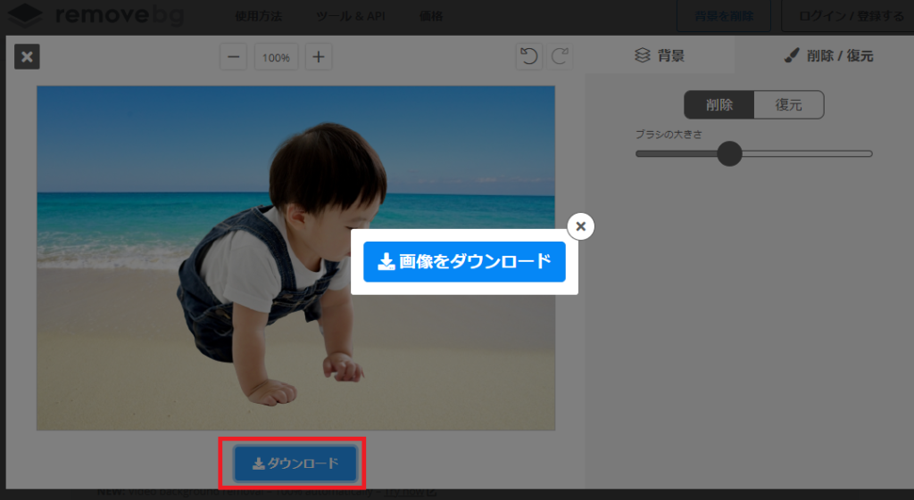Click the redo arrow icon
This screenshot has width=914, height=500.
[560, 57]
